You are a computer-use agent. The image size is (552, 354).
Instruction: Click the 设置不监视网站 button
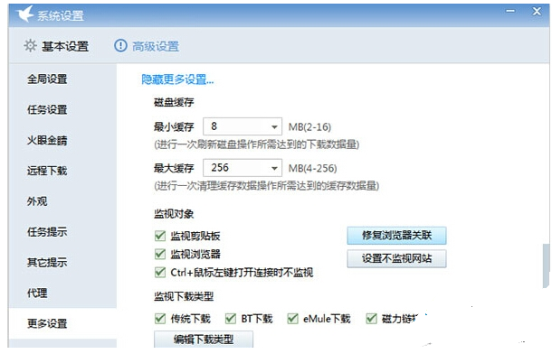[x=396, y=258]
